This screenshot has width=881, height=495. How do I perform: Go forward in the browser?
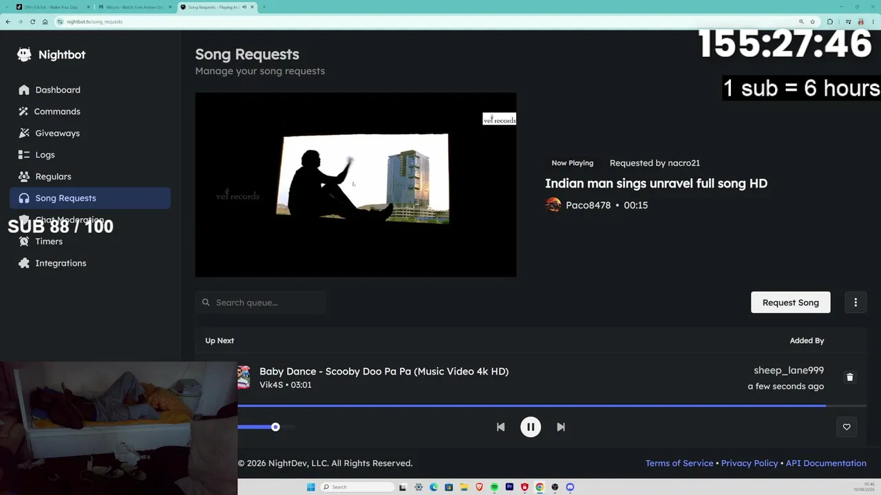click(x=20, y=22)
